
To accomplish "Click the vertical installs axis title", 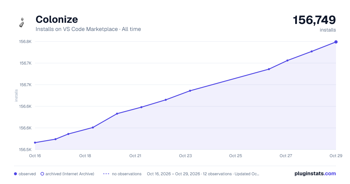I will [x=16, y=96].
